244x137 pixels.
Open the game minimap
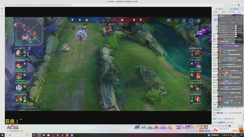tap(29, 32)
